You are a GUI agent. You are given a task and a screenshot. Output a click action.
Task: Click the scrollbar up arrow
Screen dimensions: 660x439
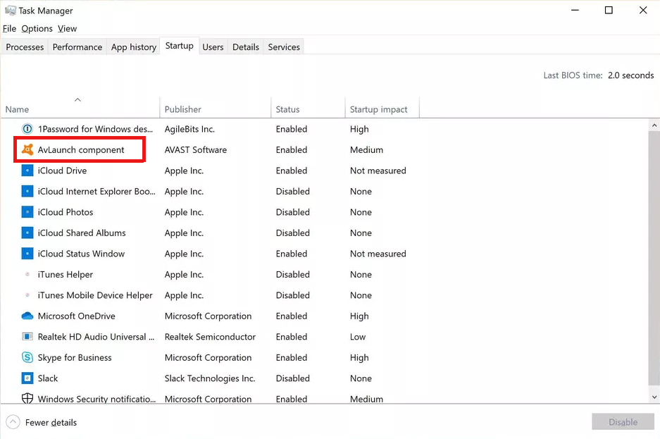point(654,125)
